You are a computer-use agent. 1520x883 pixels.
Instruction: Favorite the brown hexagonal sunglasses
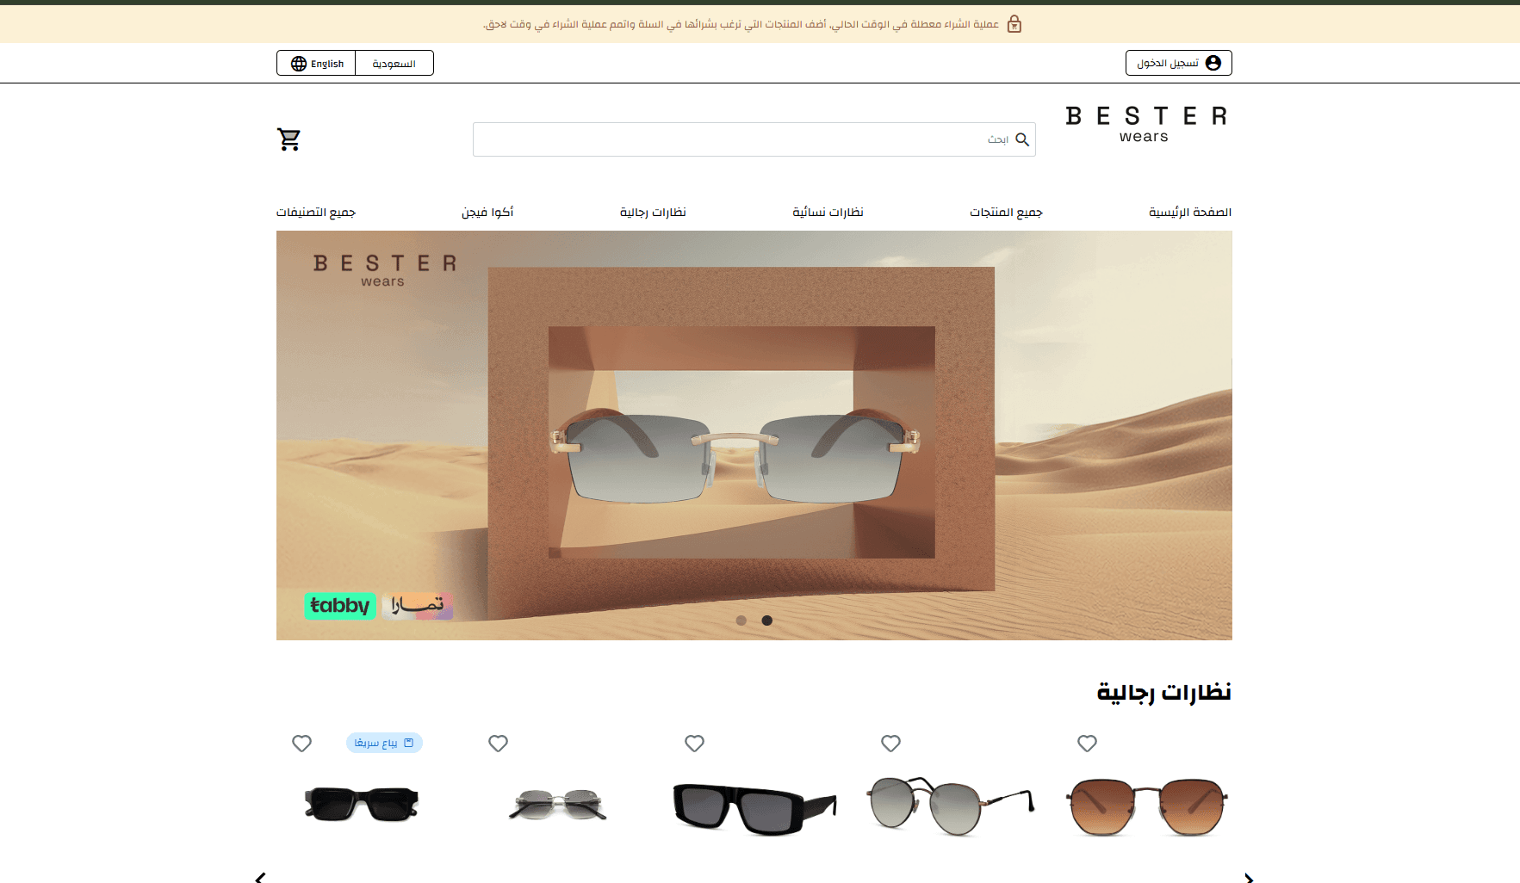click(1087, 744)
